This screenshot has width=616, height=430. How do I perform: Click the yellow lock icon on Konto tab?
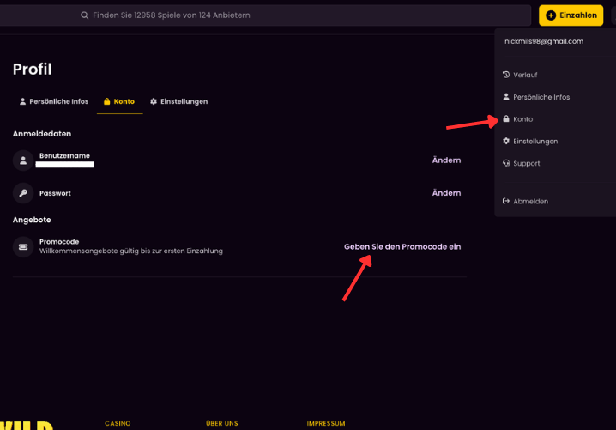pos(107,101)
